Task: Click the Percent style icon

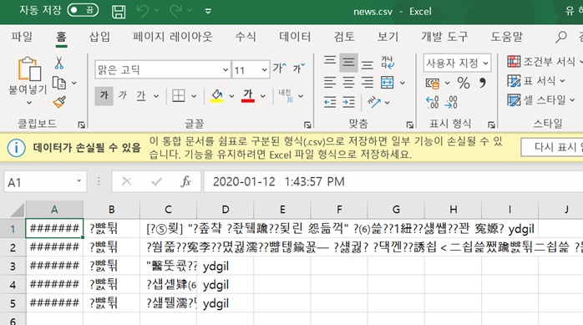Action: tap(464, 83)
